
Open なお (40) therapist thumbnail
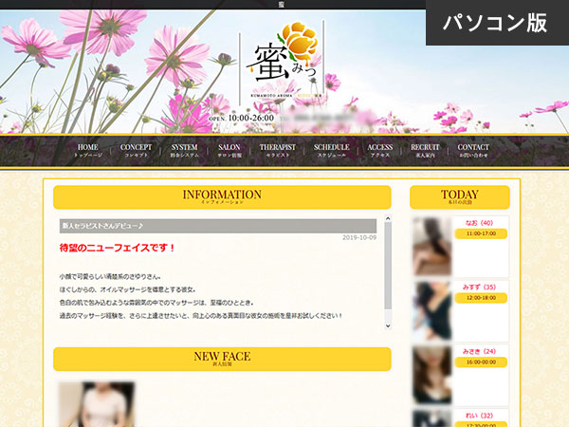[432, 247]
